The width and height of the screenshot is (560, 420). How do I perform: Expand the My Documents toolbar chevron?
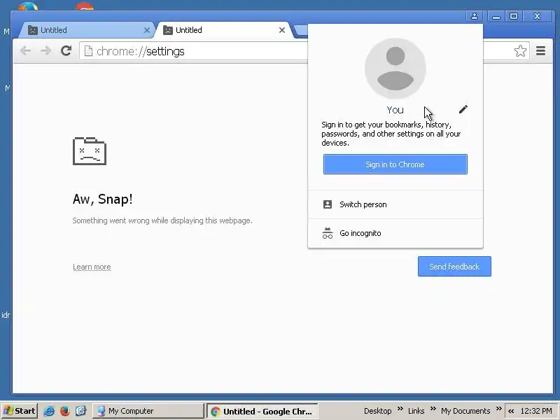click(498, 409)
